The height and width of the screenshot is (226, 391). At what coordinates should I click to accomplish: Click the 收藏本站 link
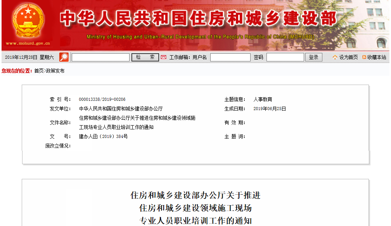pos(377,57)
